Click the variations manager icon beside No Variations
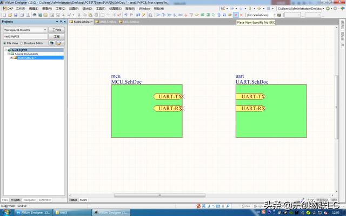 [279, 15]
